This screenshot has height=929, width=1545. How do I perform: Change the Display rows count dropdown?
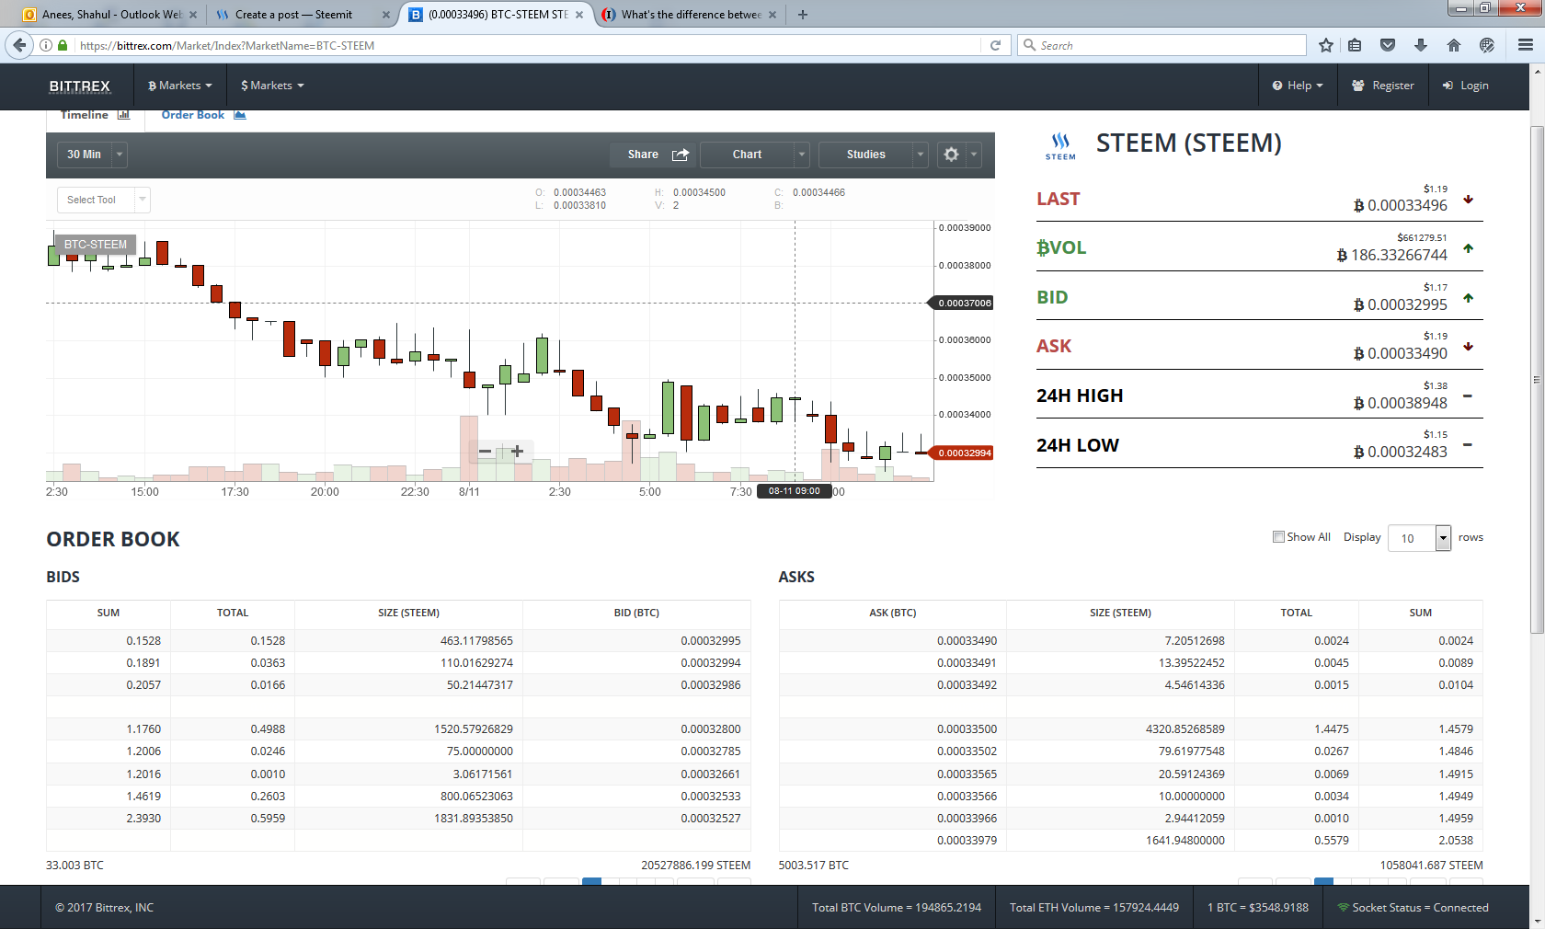1420,538
